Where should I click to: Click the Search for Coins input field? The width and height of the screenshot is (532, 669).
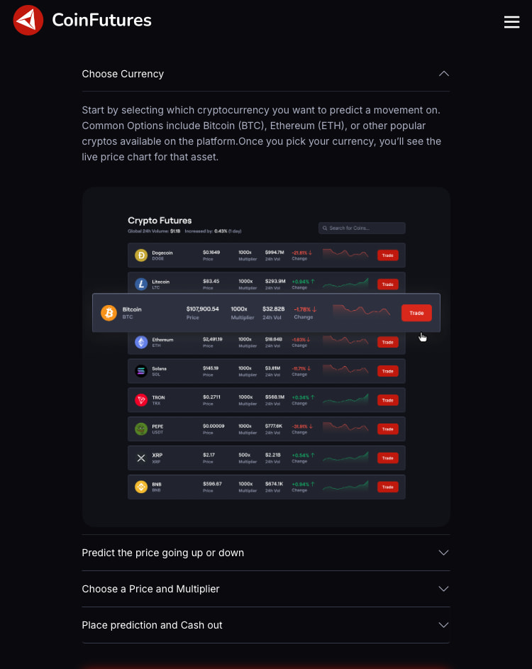362,228
